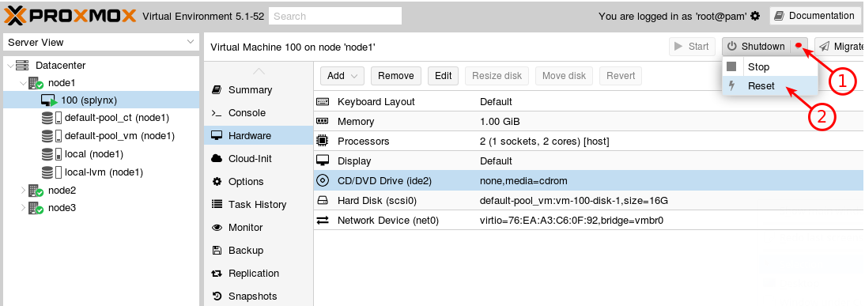Viewport: 865px width, 306px height.
Task: Select the none,media=cdrom value
Action: tap(523, 181)
